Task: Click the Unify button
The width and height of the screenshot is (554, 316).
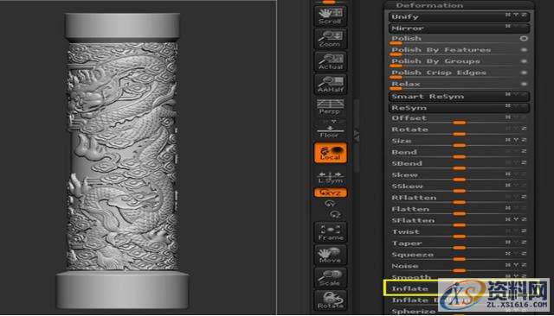Action: coord(459,16)
